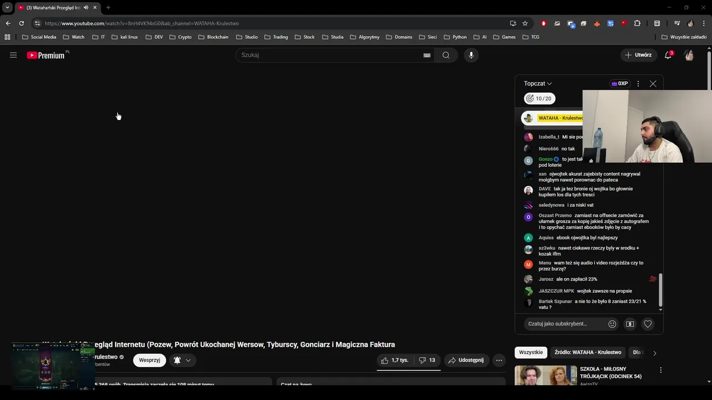Reload the page

(21, 23)
